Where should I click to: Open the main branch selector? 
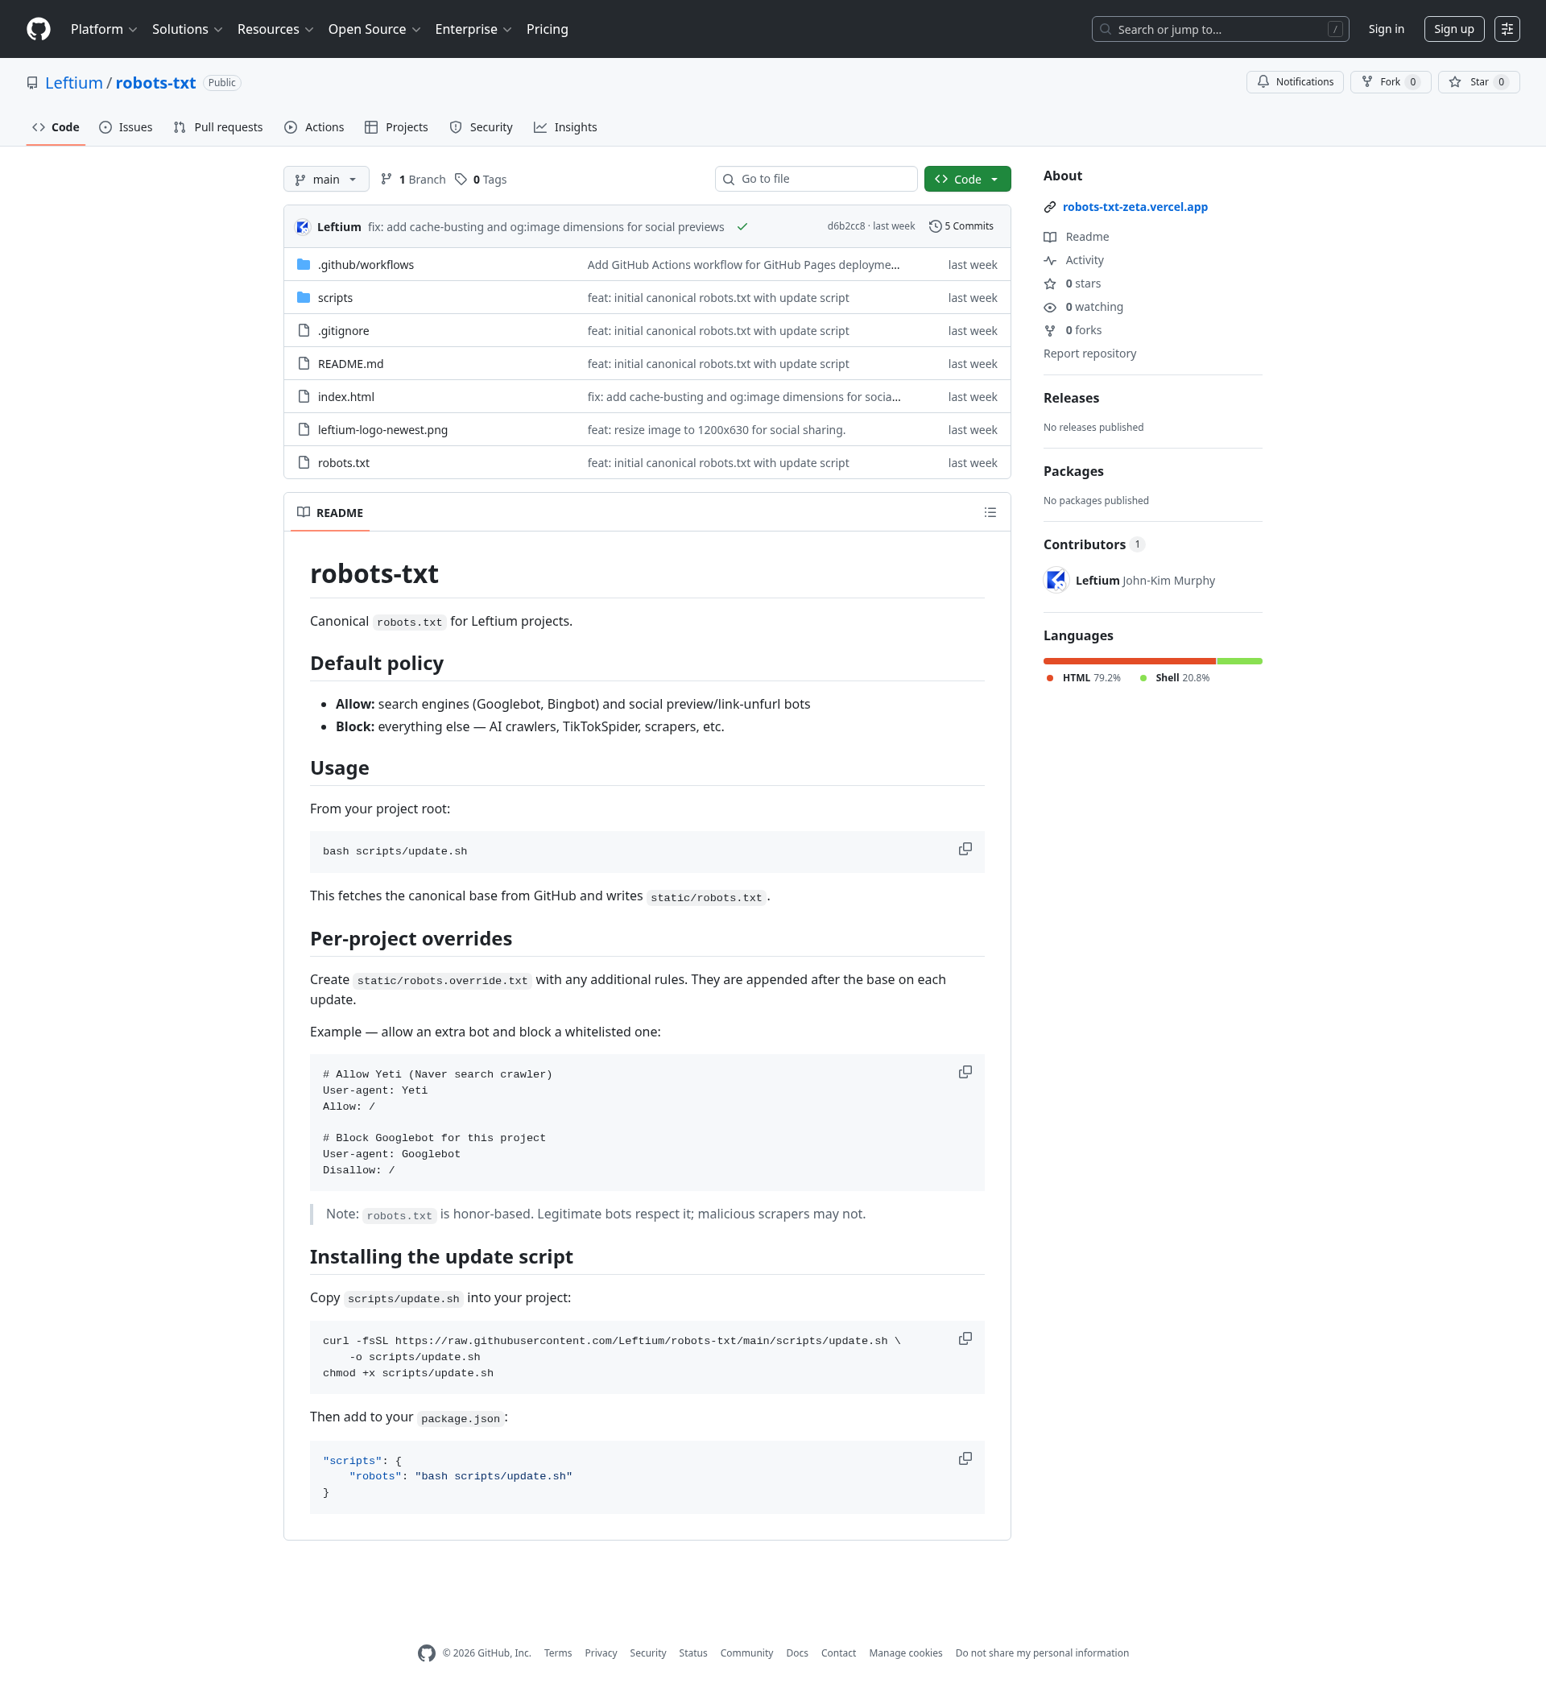pos(326,180)
